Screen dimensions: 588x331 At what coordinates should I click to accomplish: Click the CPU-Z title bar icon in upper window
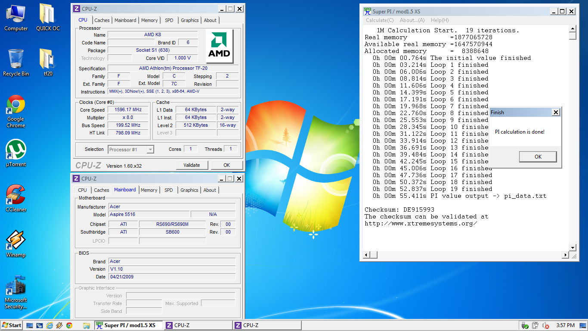76,9
